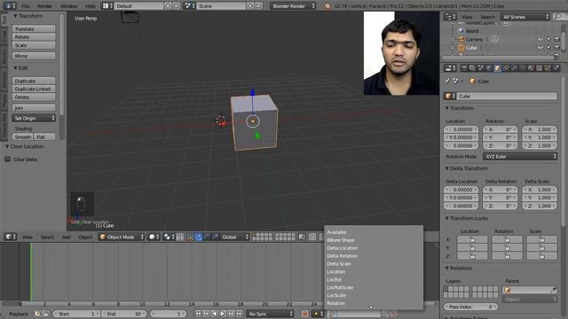Click the Pass Index slider field

click(471, 307)
